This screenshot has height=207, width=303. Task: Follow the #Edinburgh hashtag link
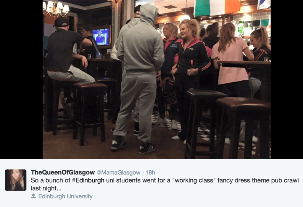coord(88,180)
